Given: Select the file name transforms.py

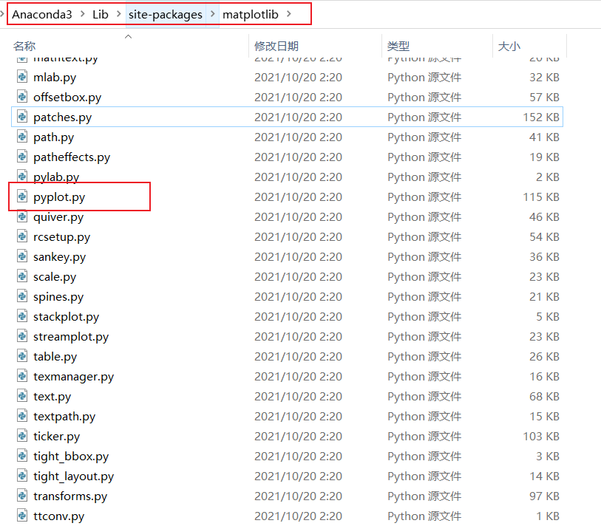Looking at the screenshot, I should (70, 496).
